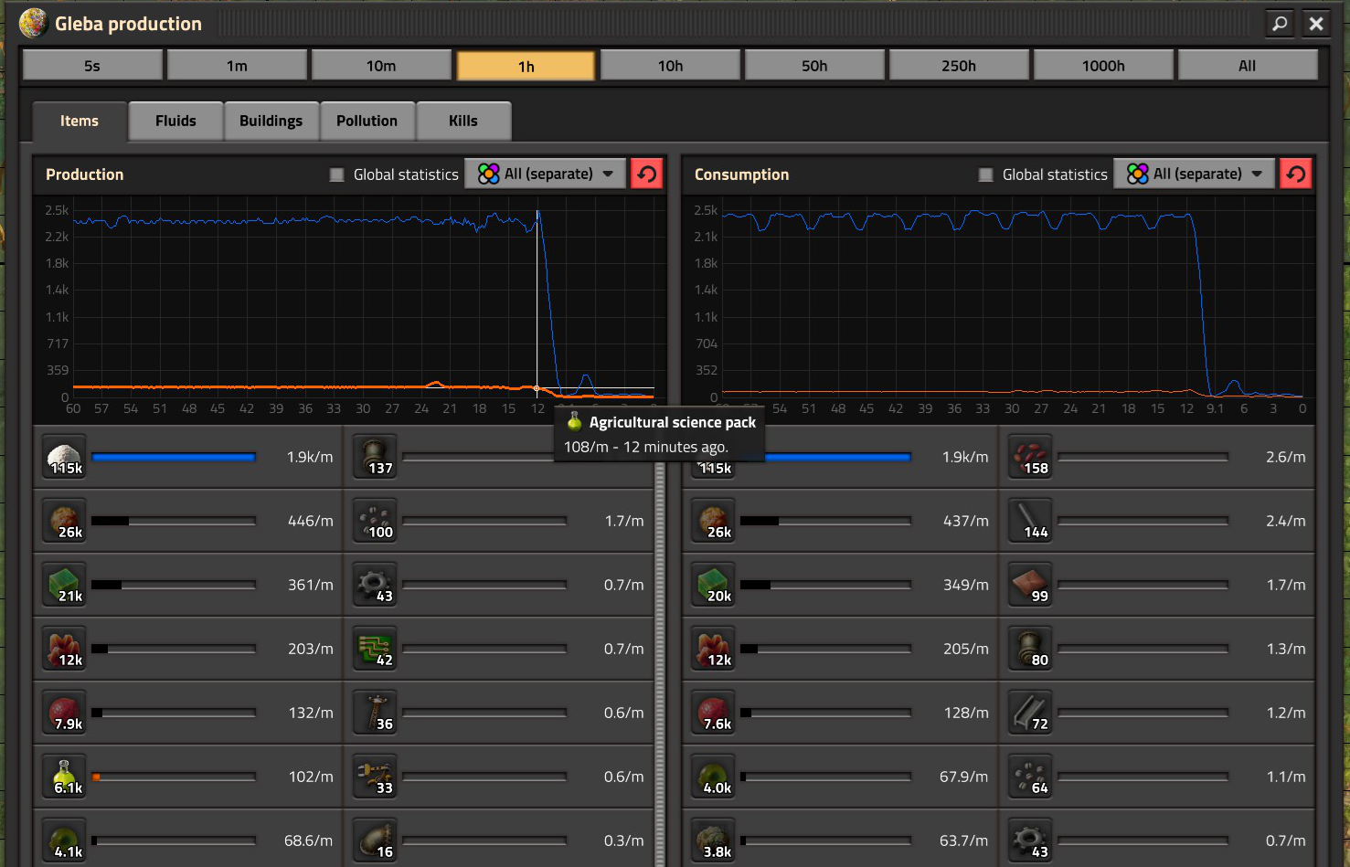Screen dimensions: 1350x867
Task: Open the Buildings tab
Action: [x=271, y=121]
